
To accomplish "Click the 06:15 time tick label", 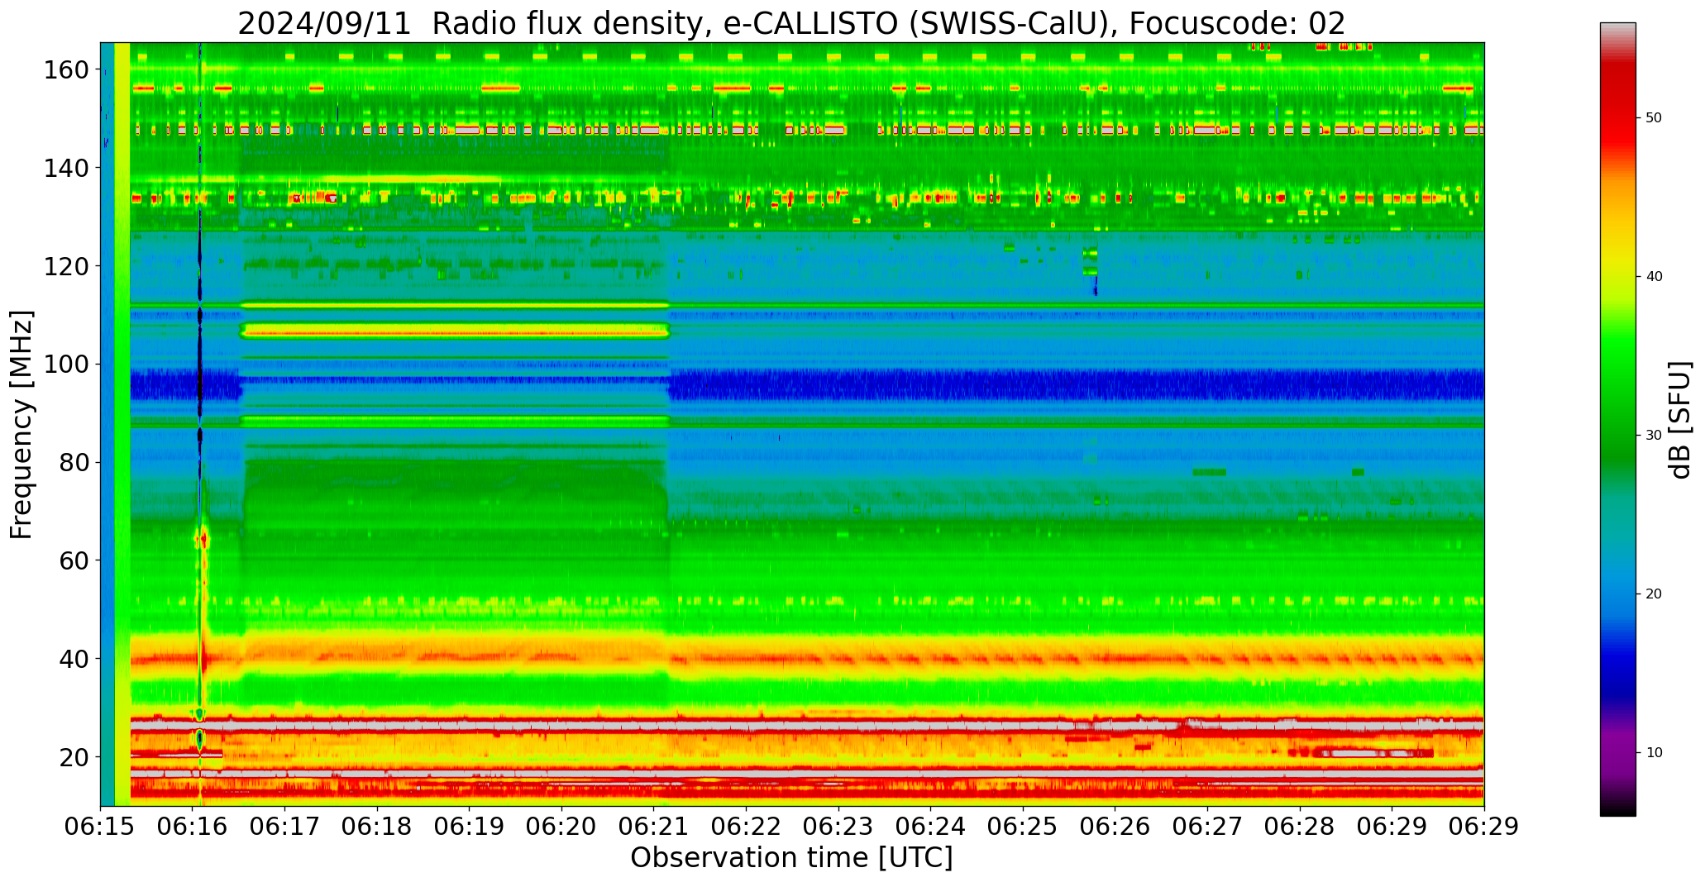I will tap(101, 827).
